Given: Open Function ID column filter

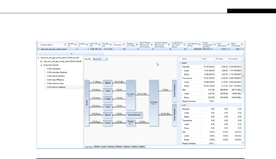Looking at the screenshot, I should (87, 45).
